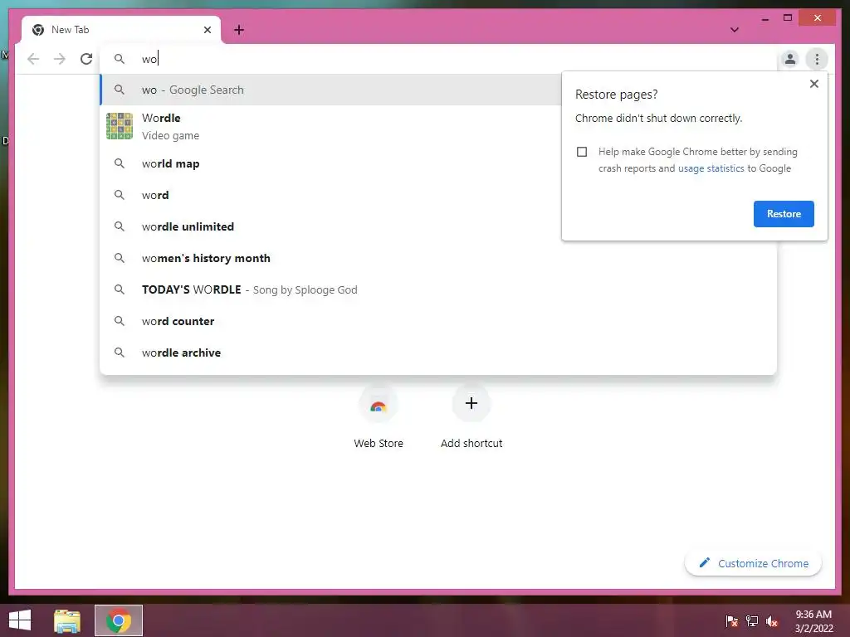Open a new tab with plus button
This screenshot has height=637, width=850.
pos(239,30)
